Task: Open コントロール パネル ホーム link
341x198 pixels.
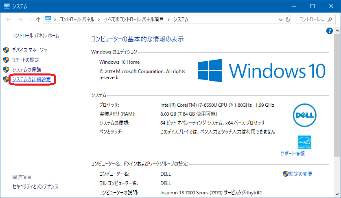Action: point(36,36)
